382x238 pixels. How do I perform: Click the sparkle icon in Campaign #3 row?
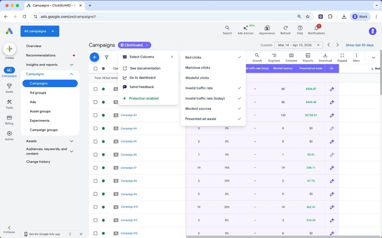[332, 115]
